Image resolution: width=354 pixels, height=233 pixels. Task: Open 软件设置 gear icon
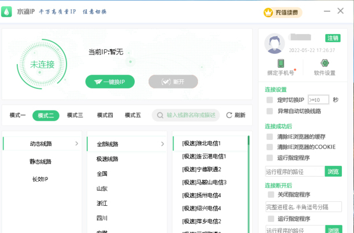(325, 63)
